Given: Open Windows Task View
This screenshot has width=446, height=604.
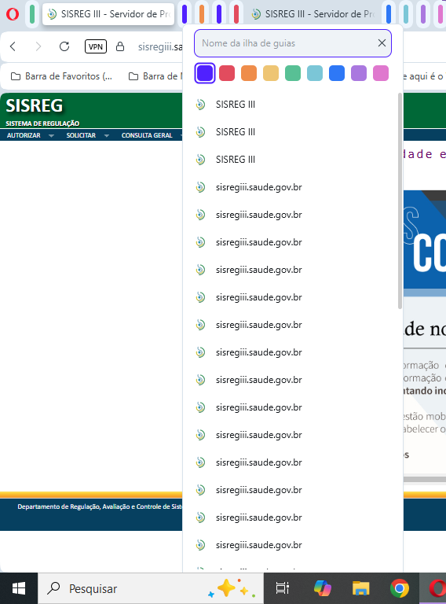Looking at the screenshot, I should pos(283,588).
